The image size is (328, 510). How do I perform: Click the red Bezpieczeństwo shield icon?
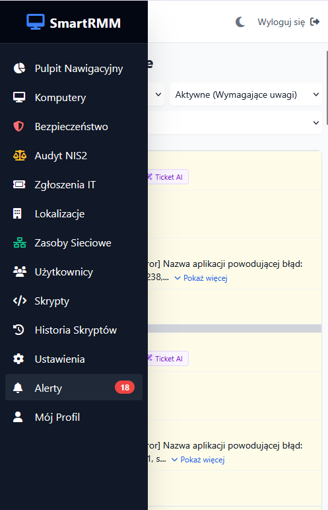pyautogui.click(x=18, y=126)
